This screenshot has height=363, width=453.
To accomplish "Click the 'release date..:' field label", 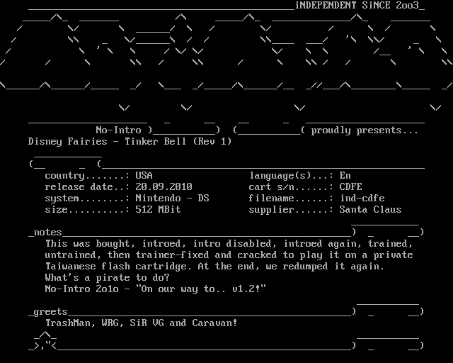I will (x=87, y=187).
